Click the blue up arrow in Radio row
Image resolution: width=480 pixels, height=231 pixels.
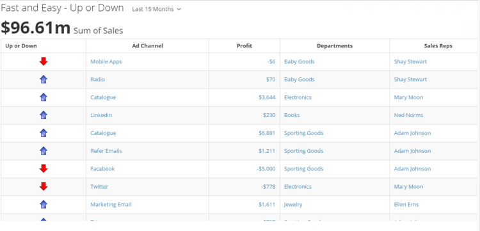(44, 79)
